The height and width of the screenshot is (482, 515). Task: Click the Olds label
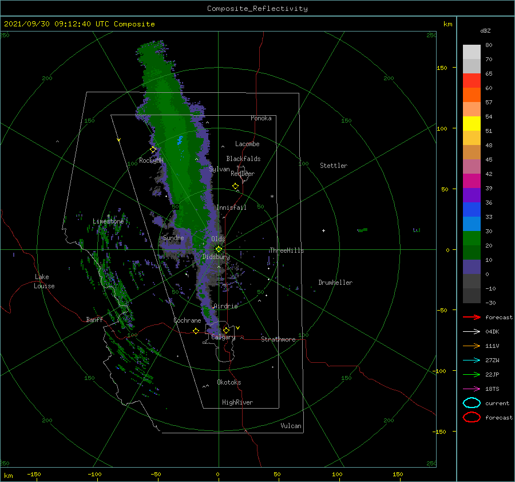tap(218, 239)
